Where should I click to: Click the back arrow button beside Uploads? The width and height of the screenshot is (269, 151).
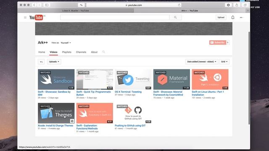[x=41, y=62]
